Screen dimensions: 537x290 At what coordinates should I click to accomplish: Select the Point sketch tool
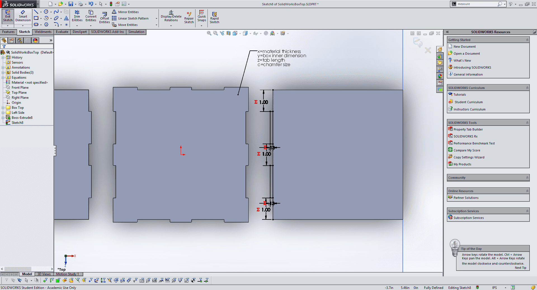point(66,25)
